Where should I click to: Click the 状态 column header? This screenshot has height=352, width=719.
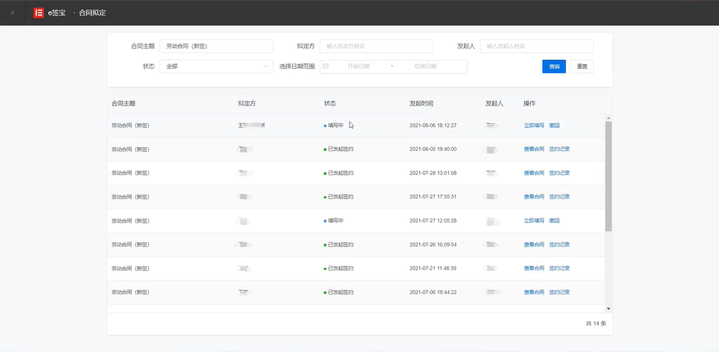tap(330, 103)
